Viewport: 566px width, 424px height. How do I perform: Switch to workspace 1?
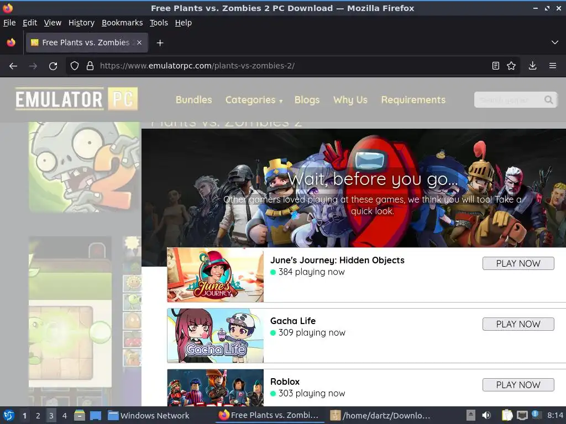coord(24,416)
